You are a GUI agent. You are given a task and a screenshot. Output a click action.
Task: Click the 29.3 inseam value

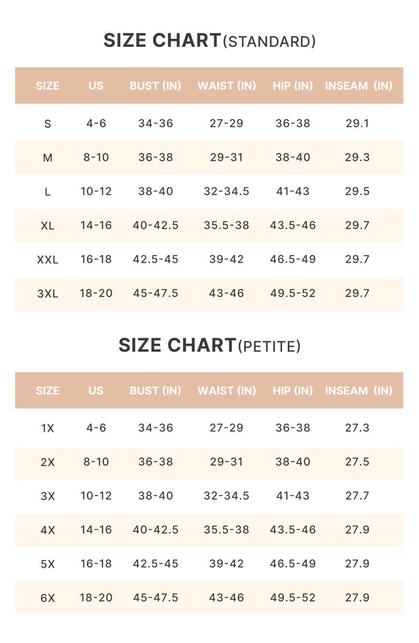[357, 157]
